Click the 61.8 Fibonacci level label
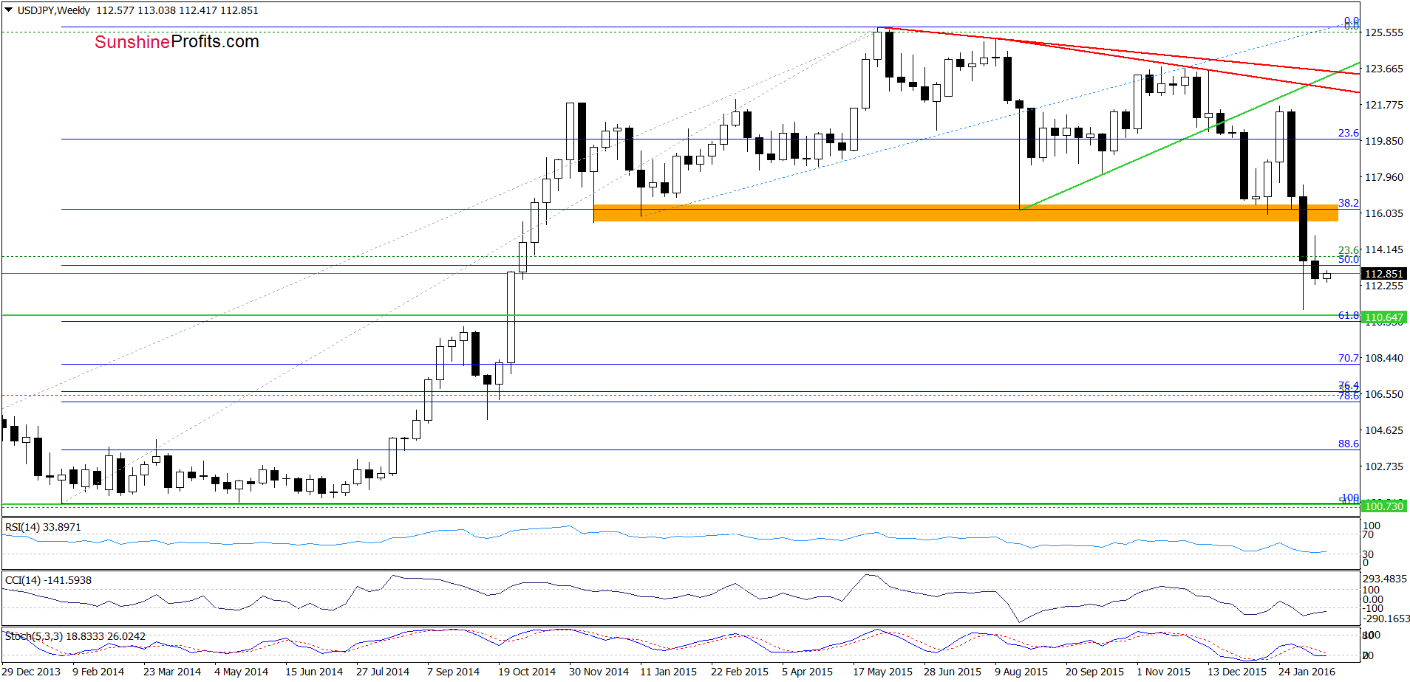Image resolution: width=1410 pixels, height=682 pixels. coord(1348,315)
